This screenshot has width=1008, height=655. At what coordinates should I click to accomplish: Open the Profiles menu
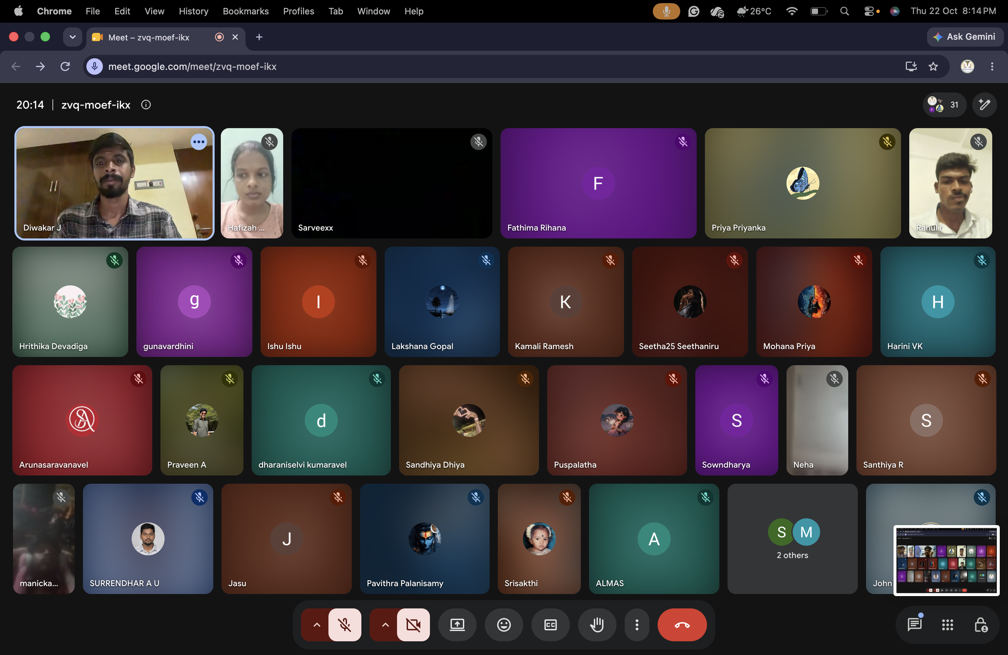point(299,11)
